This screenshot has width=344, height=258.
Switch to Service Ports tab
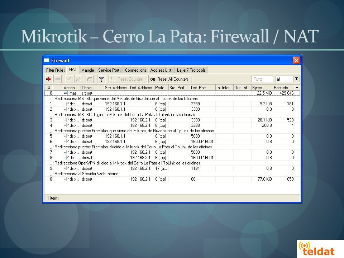[x=110, y=70]
